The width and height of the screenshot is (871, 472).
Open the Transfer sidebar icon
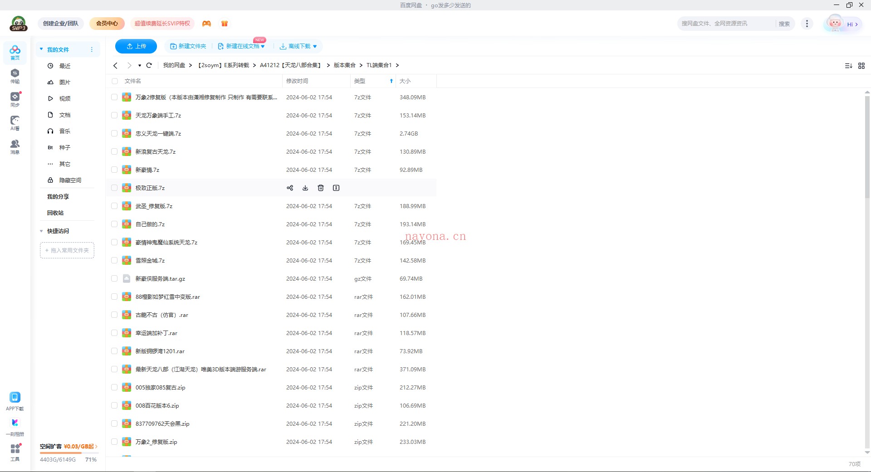(15, 76)
